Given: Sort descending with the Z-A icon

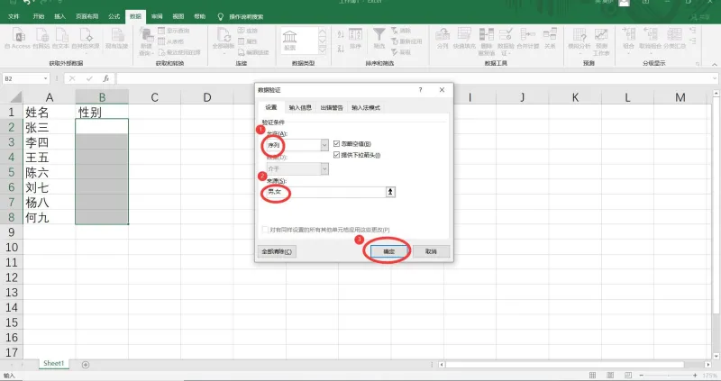Looking at the screenshot, I should coord(341,49).
